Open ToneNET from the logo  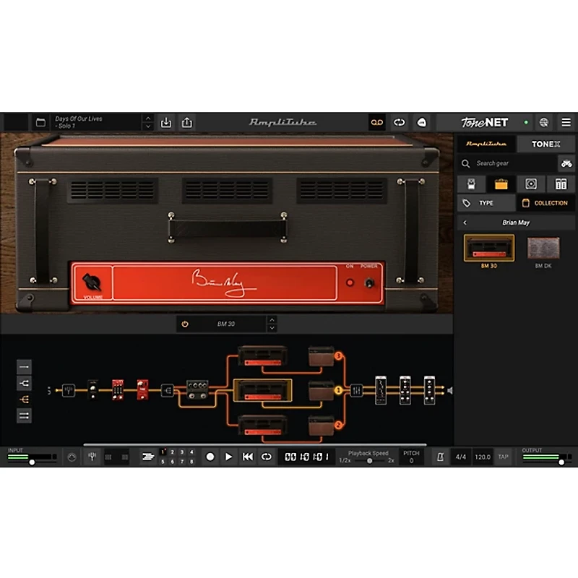484,122
